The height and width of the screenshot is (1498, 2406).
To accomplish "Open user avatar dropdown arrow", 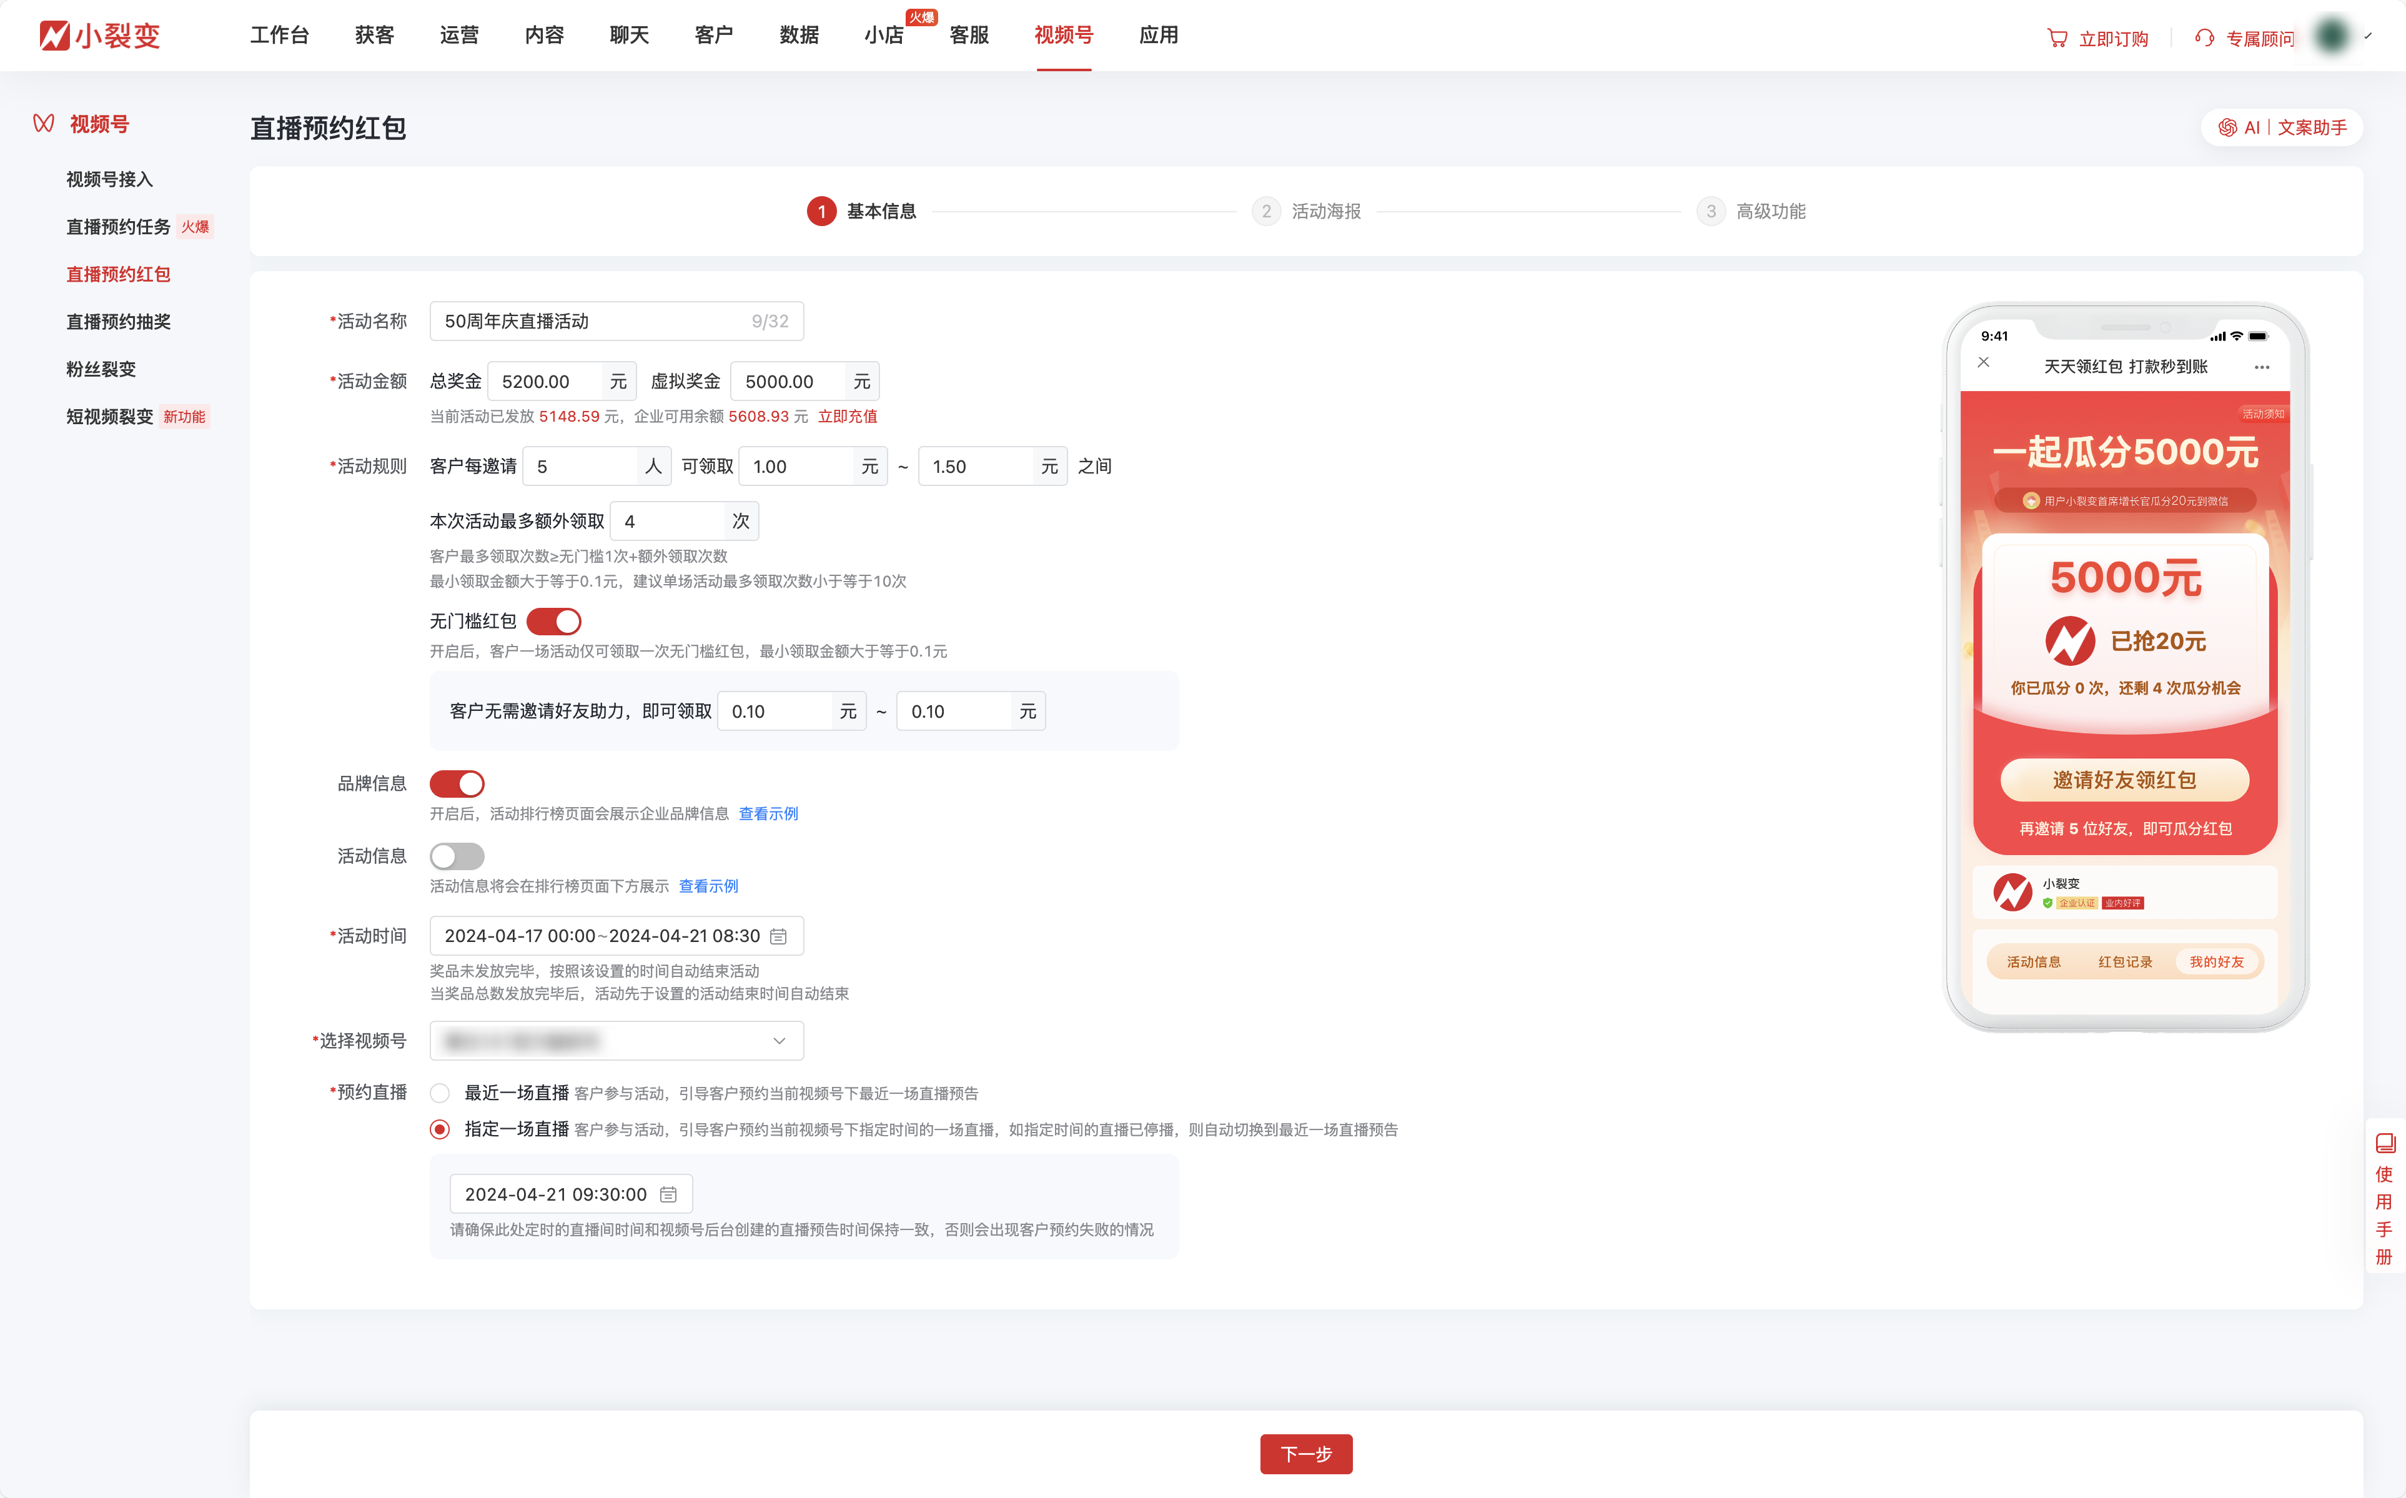I will pos(2369,37).
